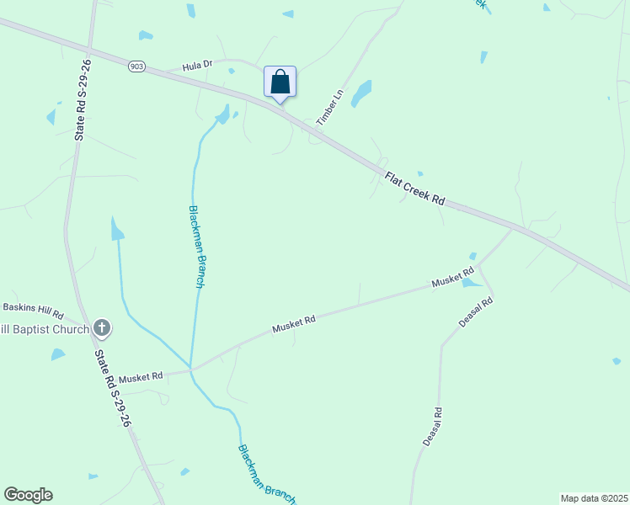
Task: Click the Map data ©2025 attribution
Action: click(595, 498)
